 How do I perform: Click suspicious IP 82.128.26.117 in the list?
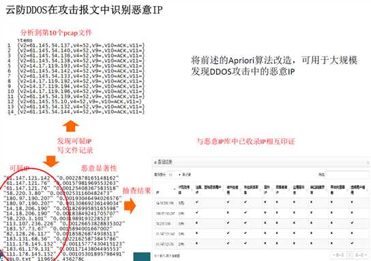27,234
